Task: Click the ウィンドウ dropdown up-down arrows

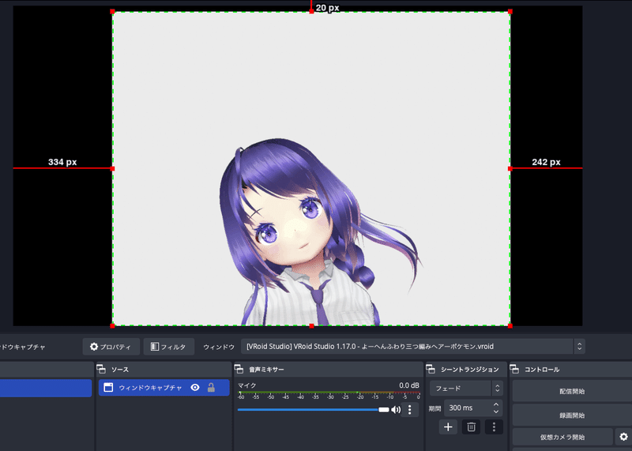Action: (580, 347)
